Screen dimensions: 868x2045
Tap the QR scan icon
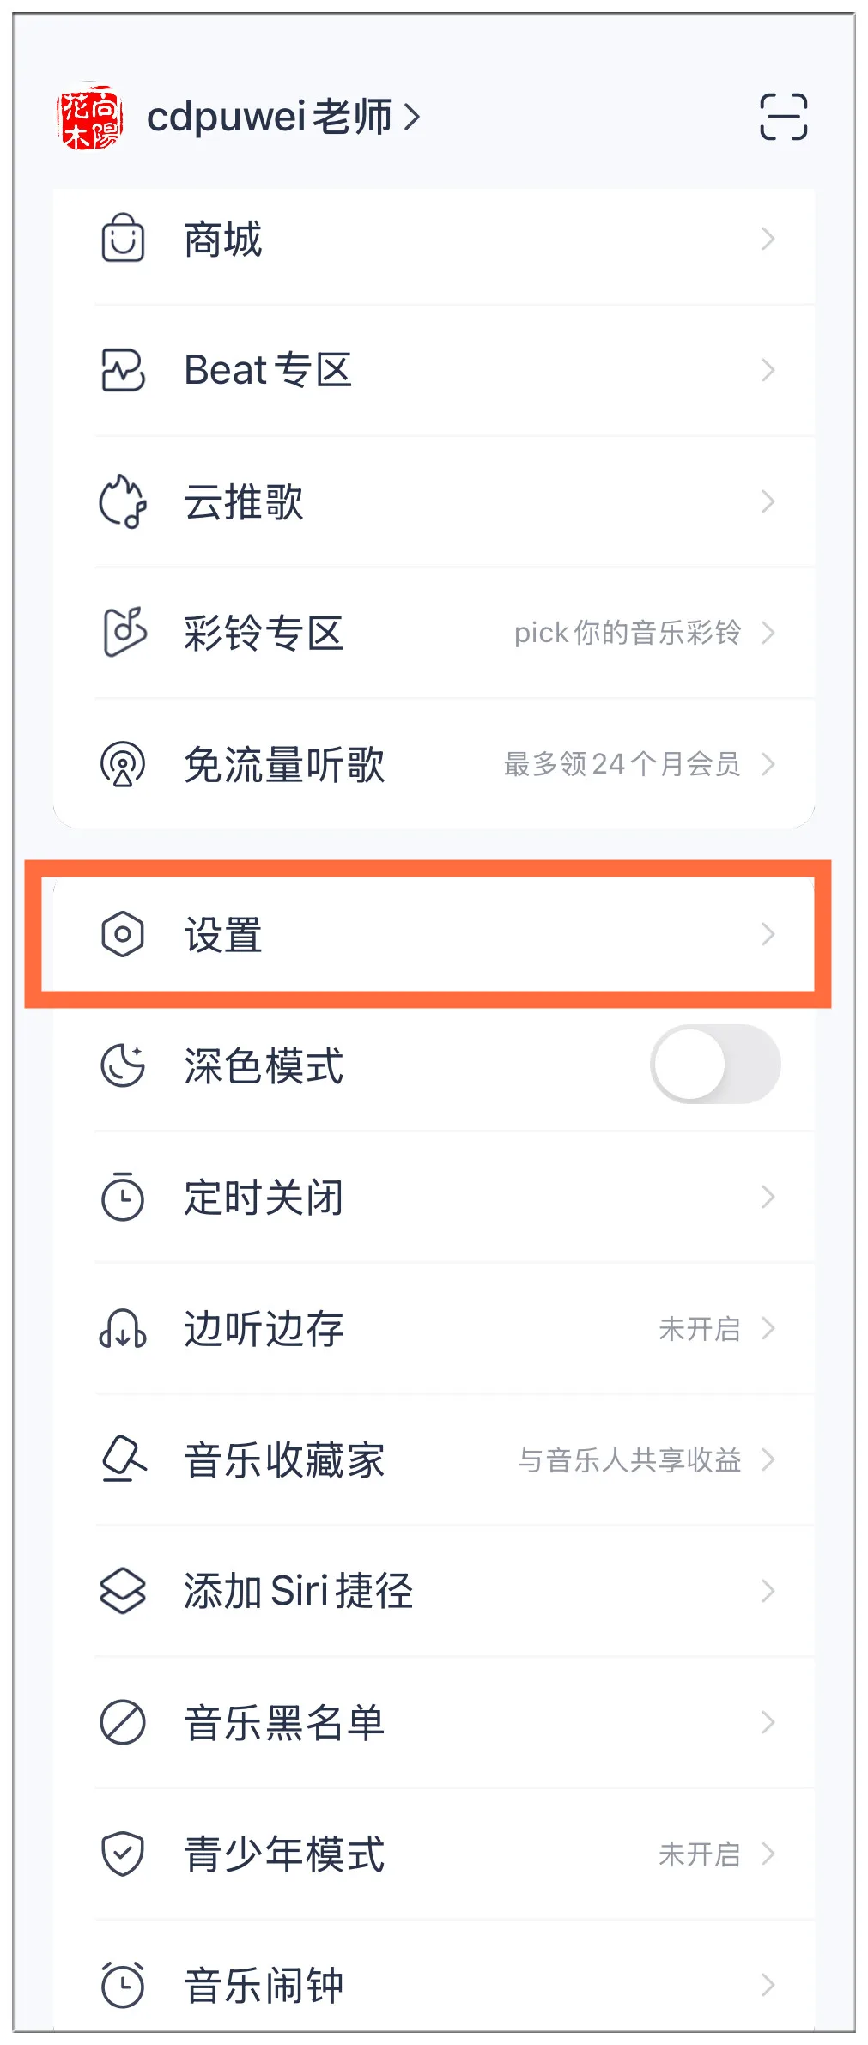tap(783, 117)
